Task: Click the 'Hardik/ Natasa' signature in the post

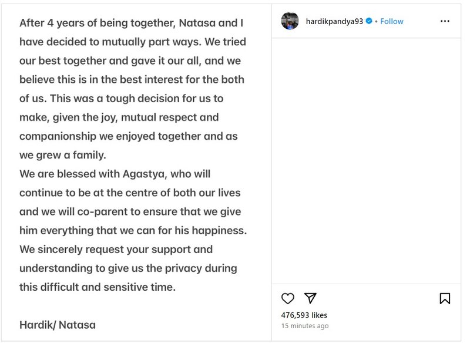Action: tap(58, 325)
